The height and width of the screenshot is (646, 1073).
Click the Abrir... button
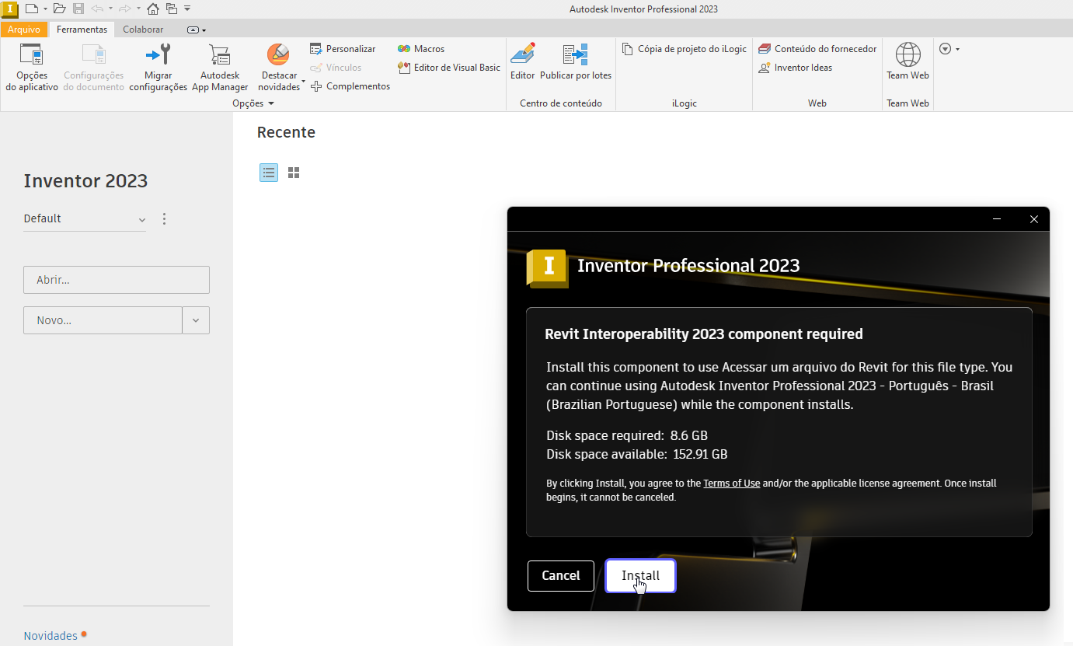[x=117, y=280]
